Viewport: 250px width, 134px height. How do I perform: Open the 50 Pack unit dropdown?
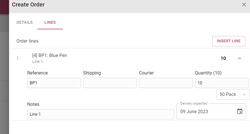pos(233,95)
